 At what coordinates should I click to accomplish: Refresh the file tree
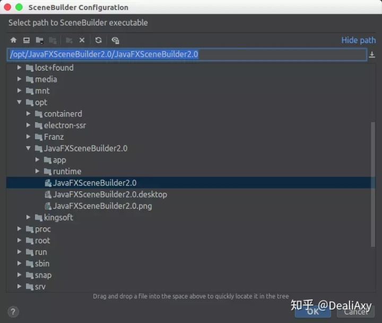[99, 40]
